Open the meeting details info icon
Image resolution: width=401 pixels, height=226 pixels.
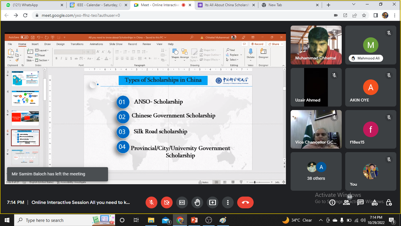pos(332,202)
